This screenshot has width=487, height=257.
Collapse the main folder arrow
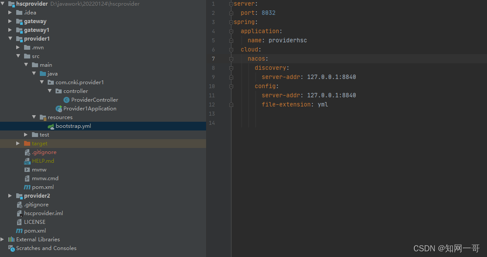[x=26, y=65]
